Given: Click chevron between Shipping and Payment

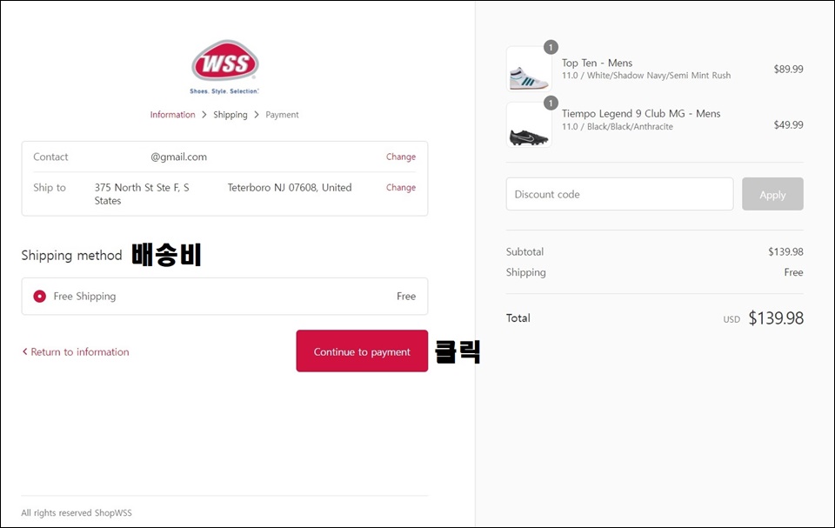Looking at the screenshot, I should (256, 115).
